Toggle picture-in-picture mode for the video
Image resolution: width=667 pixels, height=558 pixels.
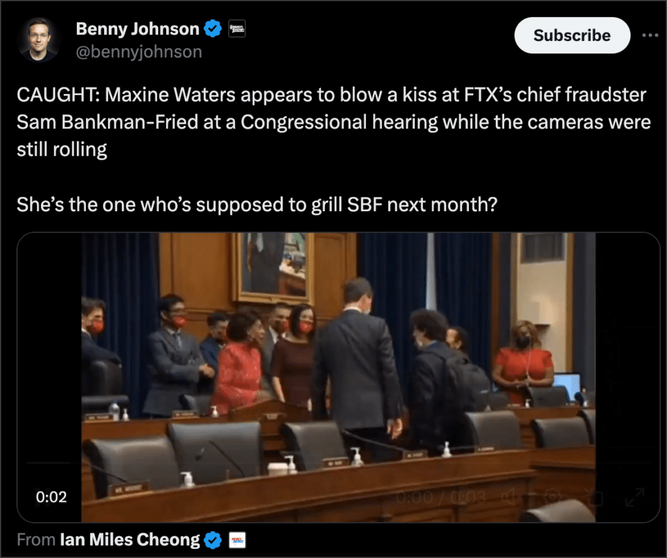pos(593,496)
